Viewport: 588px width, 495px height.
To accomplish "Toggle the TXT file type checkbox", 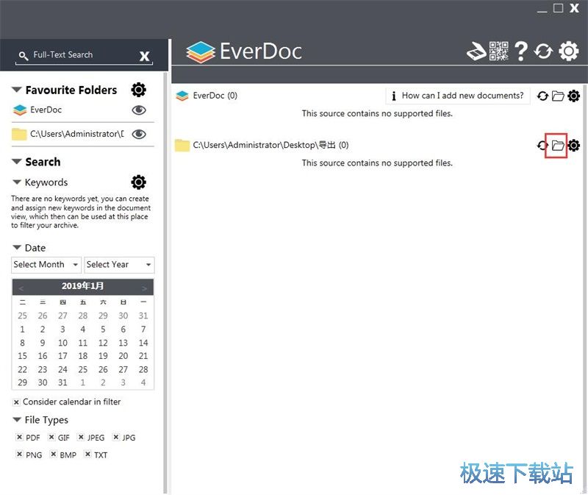I will tap(87, 454).
